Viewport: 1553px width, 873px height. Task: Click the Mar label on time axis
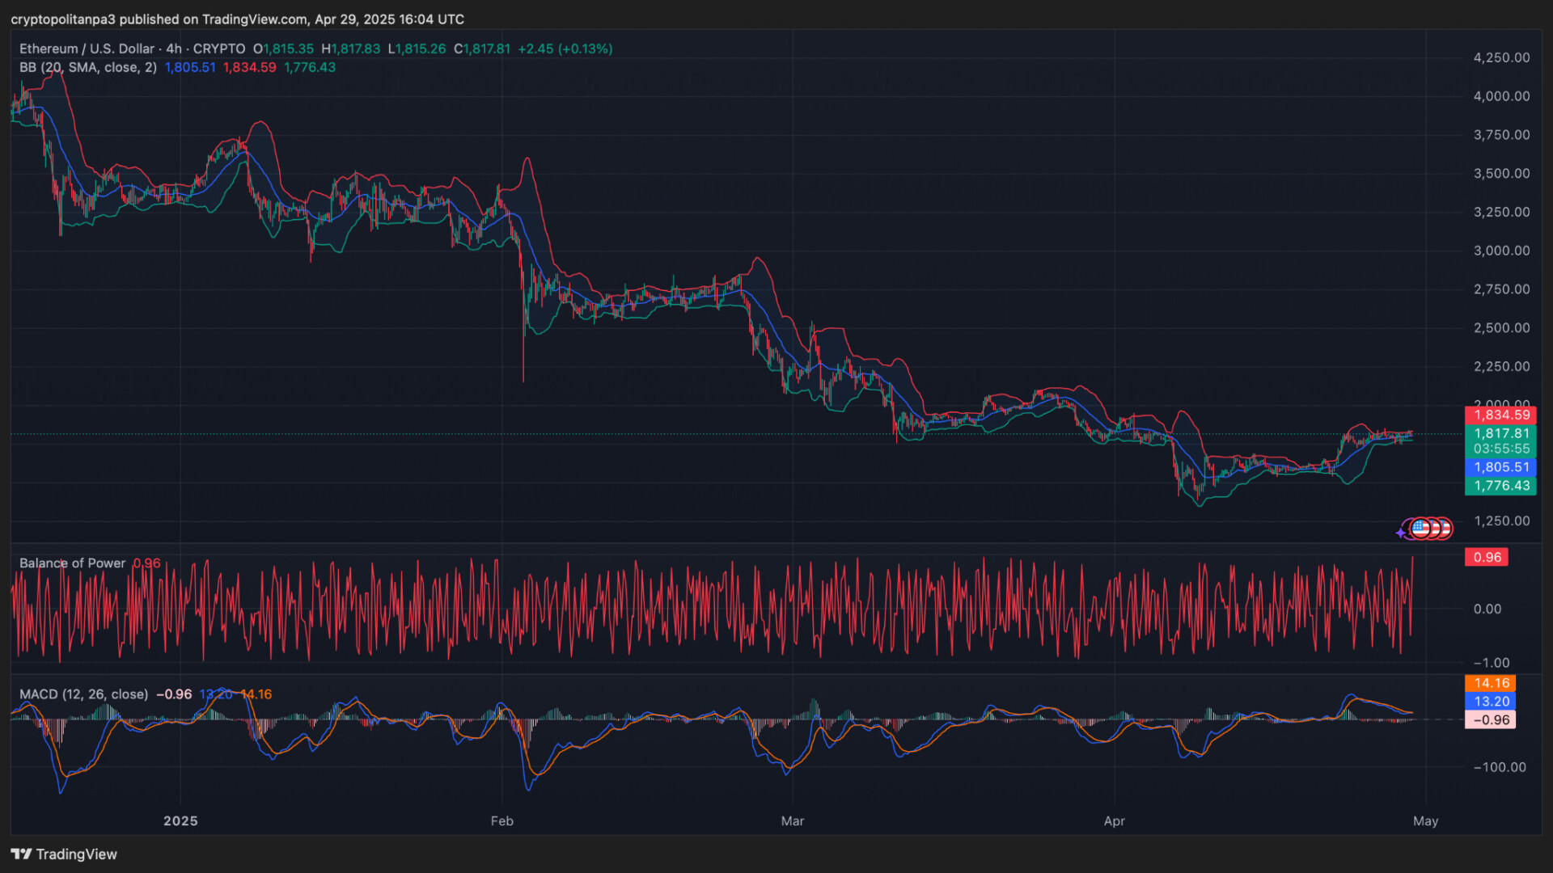pyautogui.click(x=793, y=821)
